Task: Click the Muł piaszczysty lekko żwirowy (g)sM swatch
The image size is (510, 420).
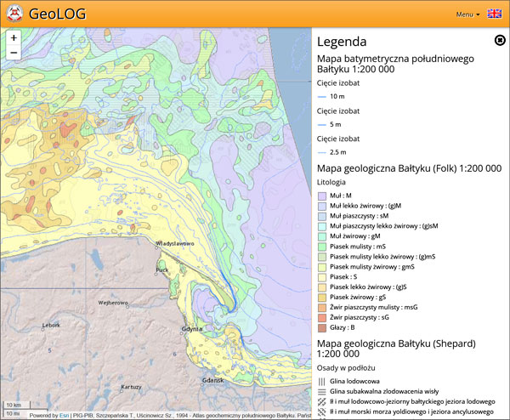Action: click(x=321, y=226)
